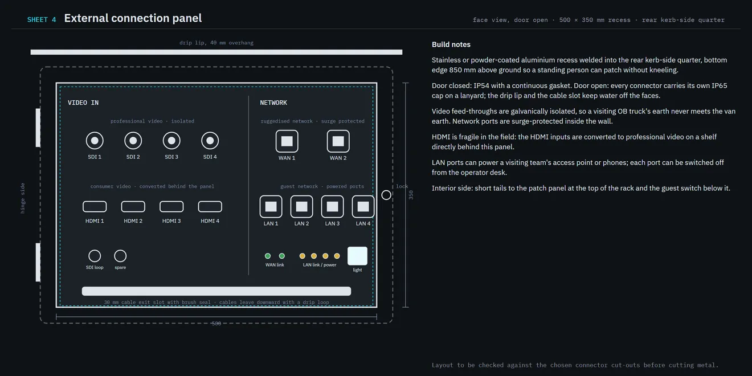Click the 'NETWORK' section heading
This screenshot has width=752, height=376.
click(273, 103)
